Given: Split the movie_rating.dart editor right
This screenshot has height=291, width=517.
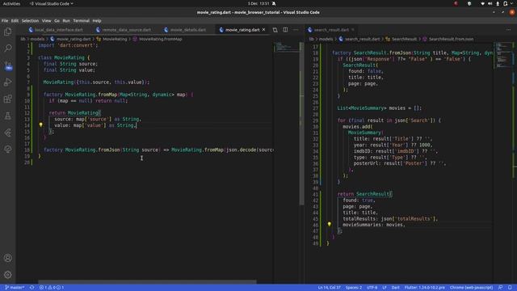Looking at the screenshot, I should [x=285, y=30].
